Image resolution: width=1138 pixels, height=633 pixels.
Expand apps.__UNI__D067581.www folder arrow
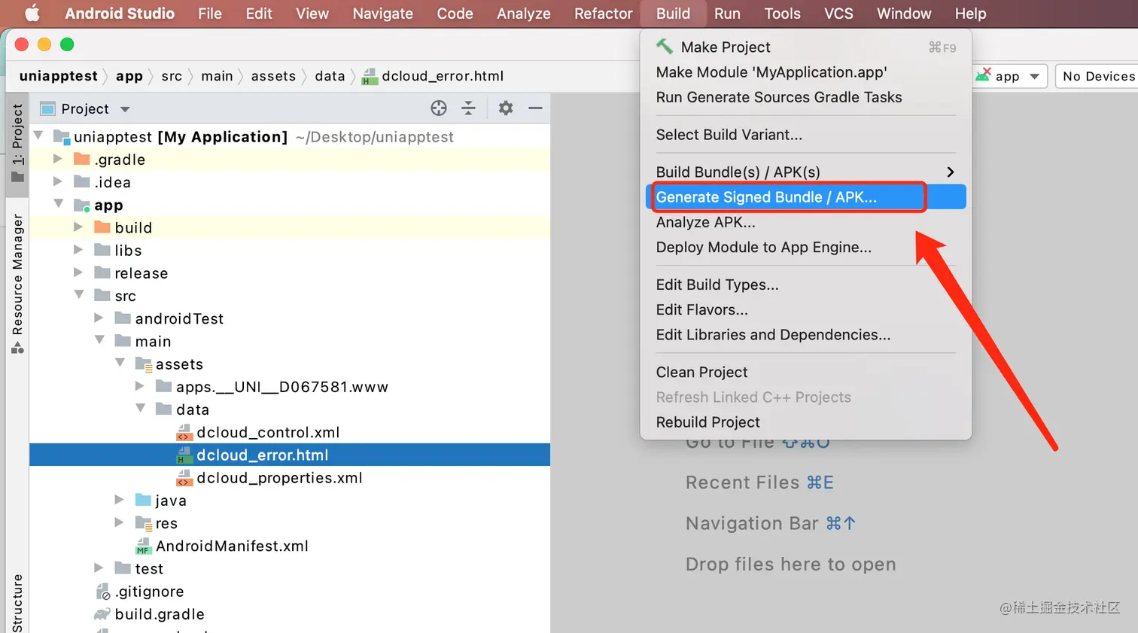point(139,386)
